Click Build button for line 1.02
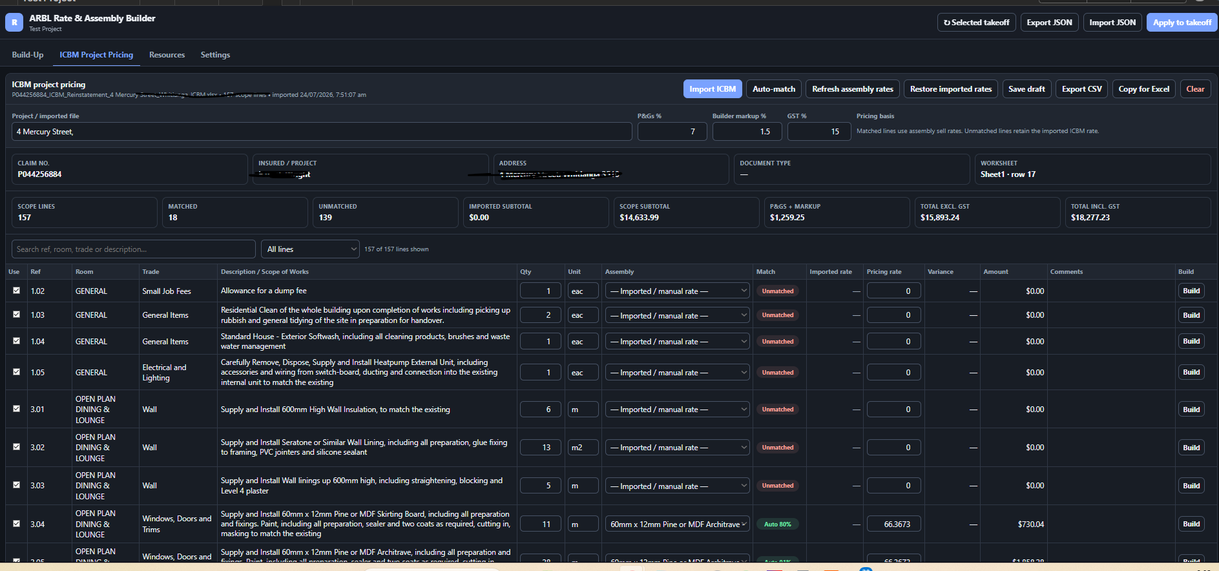 click(1191, 291)
